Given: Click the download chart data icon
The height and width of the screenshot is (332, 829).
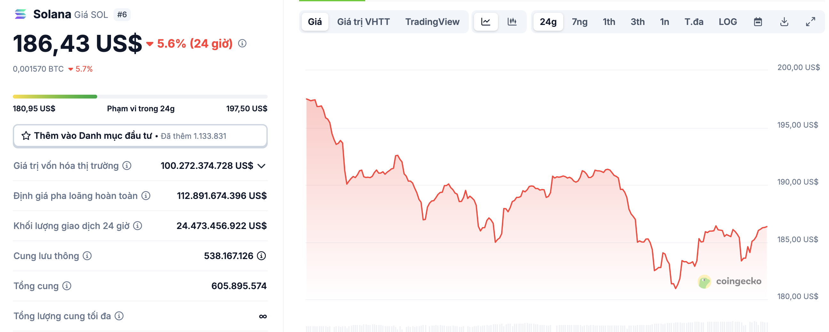Looking at the screenshot, I should click(784, 22).
